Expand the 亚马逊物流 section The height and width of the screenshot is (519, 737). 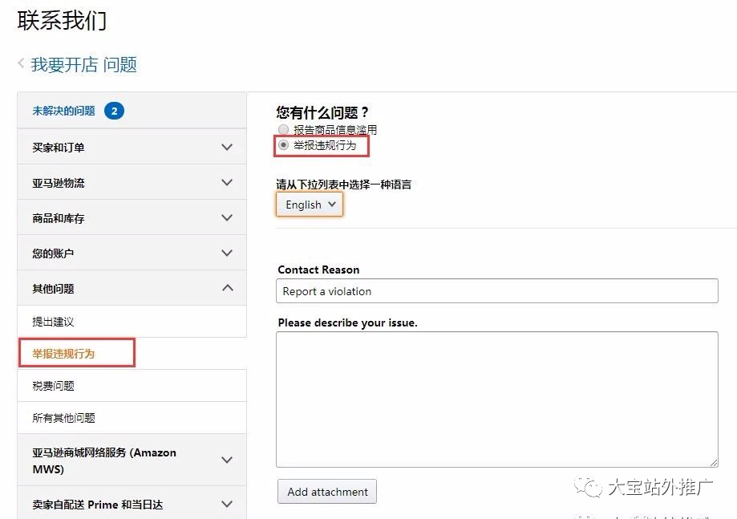tap(227, 183)
